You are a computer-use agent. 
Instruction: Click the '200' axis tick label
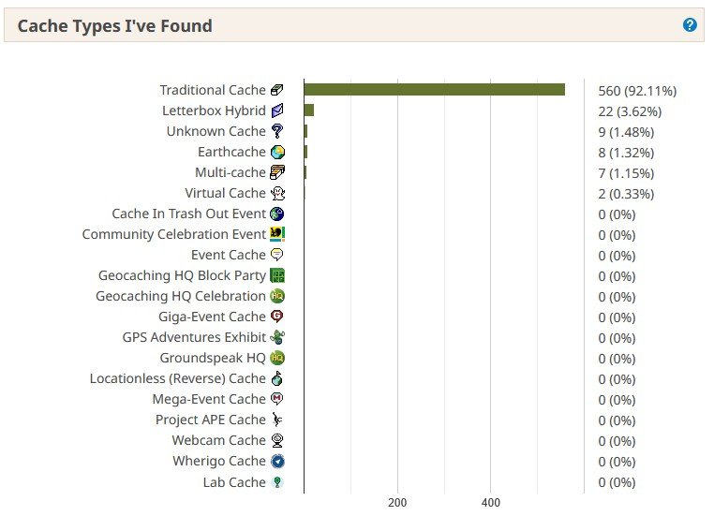pos(397,502)
